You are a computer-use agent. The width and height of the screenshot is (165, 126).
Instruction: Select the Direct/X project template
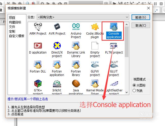[57, 50]
